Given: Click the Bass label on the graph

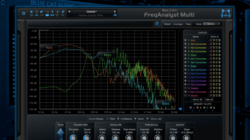Looking at the screenshot, I should click(x=165, y=104).
